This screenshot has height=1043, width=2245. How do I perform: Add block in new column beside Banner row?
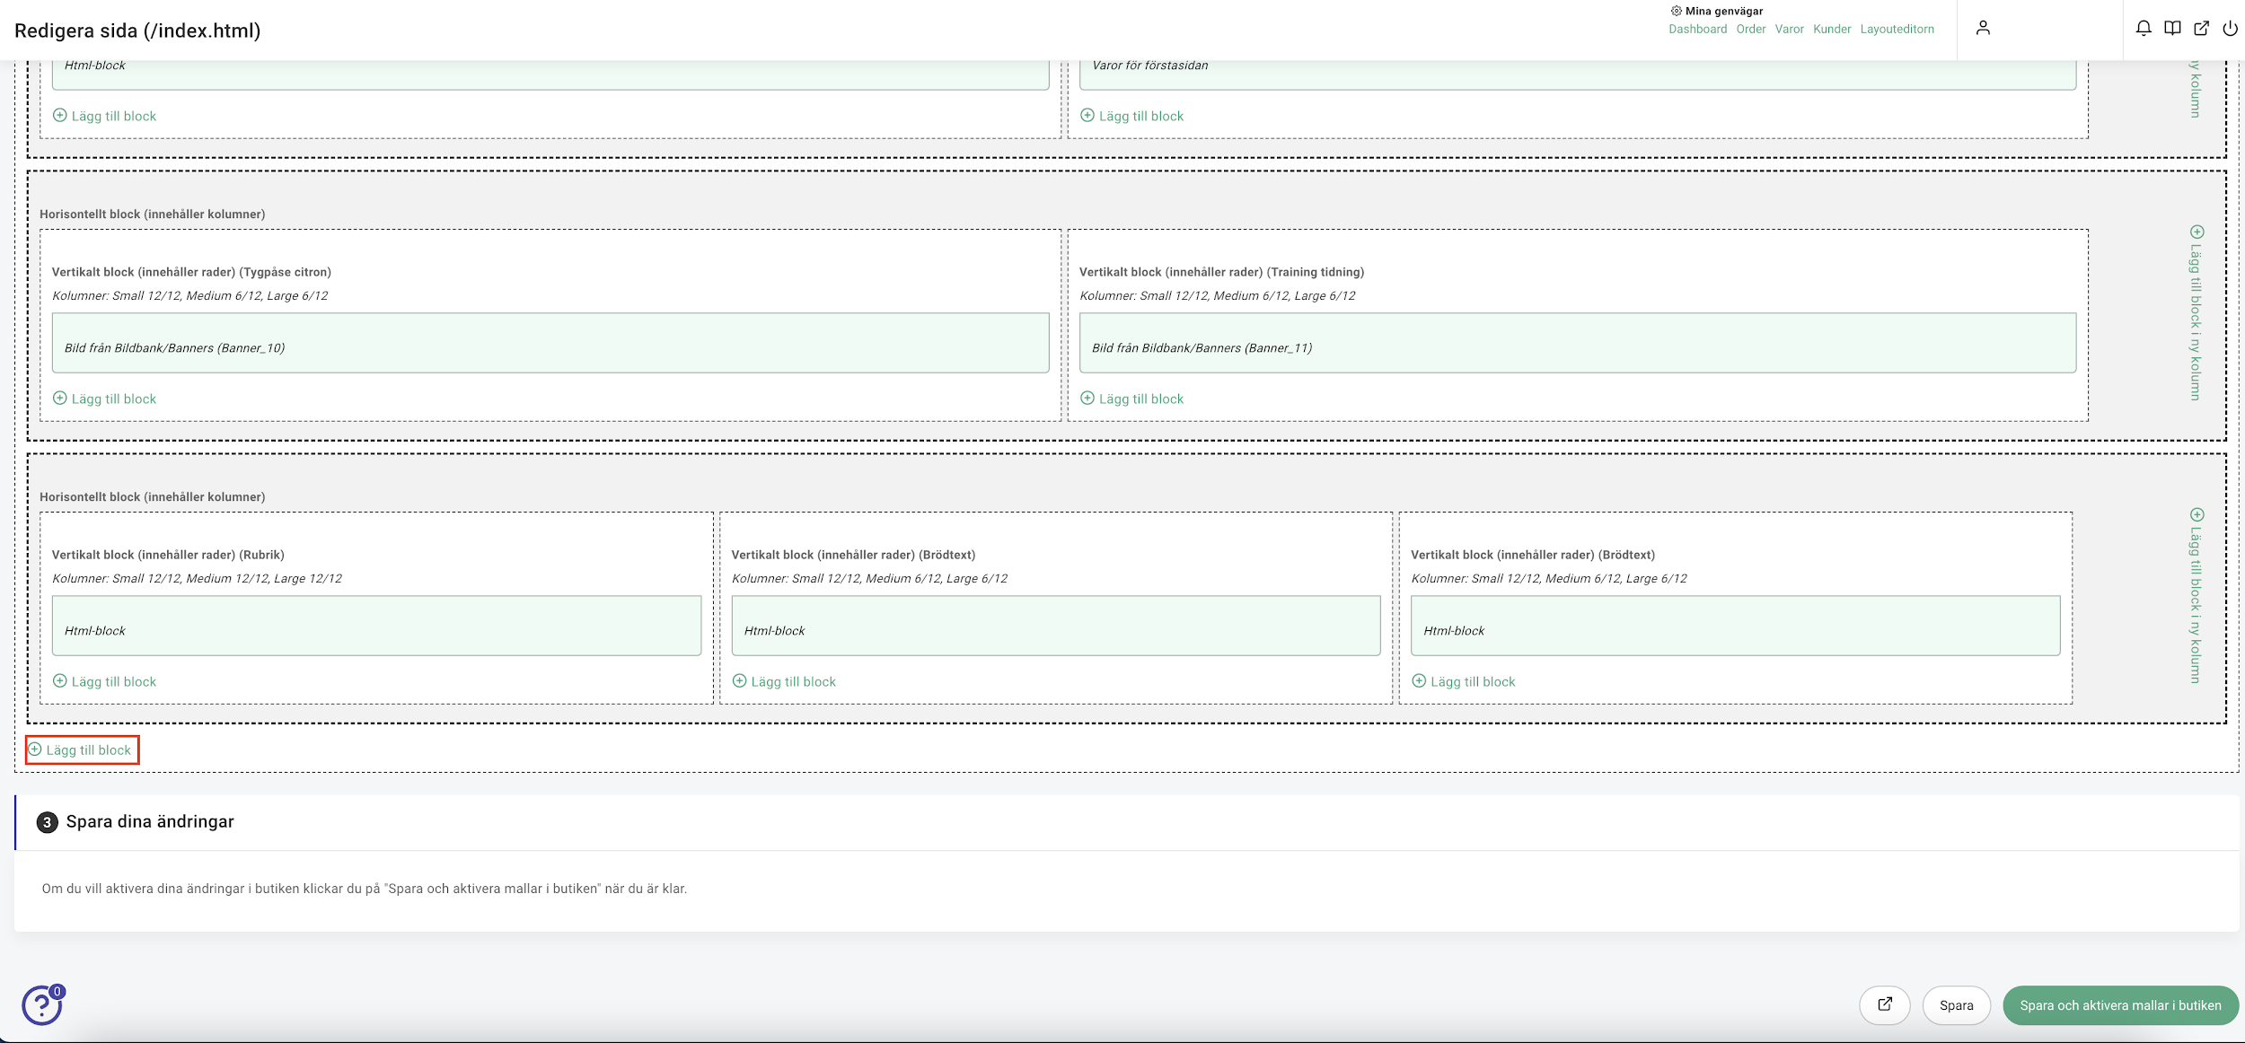click(2197, 312)
